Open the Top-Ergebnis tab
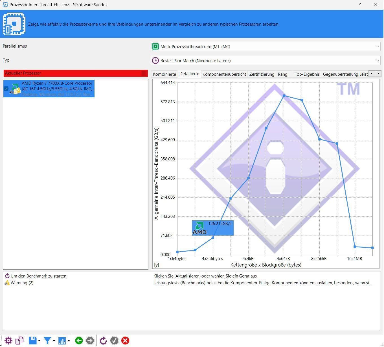 (x=307, y=74)
